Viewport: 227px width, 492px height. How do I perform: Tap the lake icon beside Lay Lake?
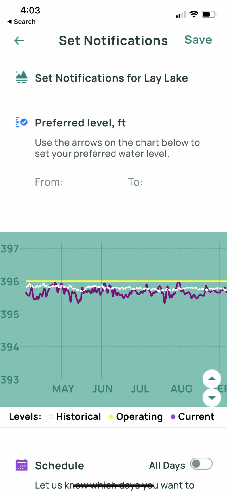tap(22, 77)
